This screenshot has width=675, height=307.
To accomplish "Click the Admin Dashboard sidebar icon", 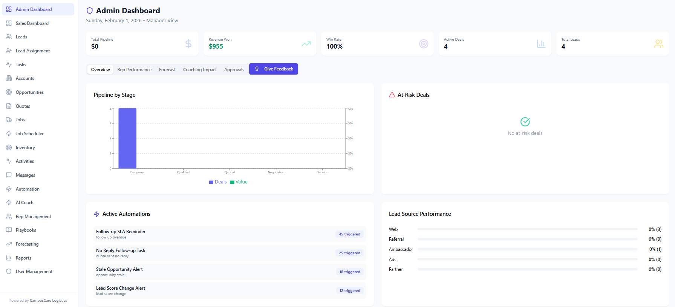I will [9, 9].
